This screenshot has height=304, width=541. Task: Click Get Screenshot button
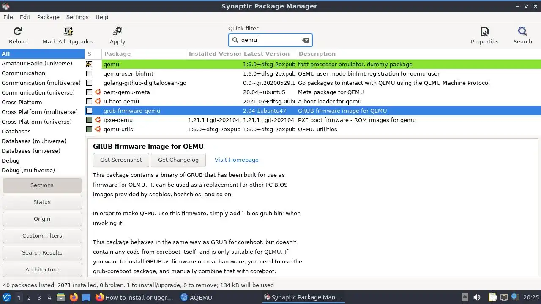click(121, 160)
